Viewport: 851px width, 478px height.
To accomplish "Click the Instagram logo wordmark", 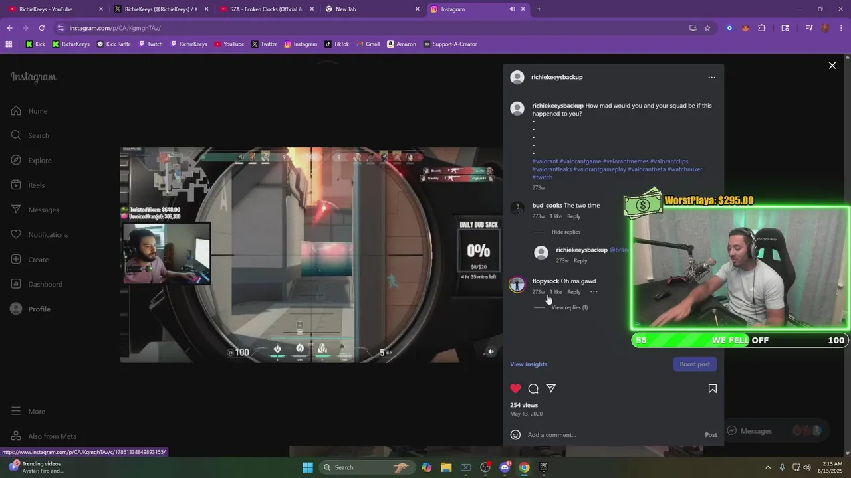I will point(33,78).
